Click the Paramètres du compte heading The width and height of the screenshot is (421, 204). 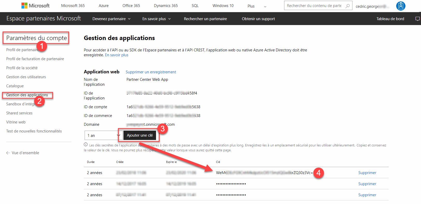tap(36, 38)
